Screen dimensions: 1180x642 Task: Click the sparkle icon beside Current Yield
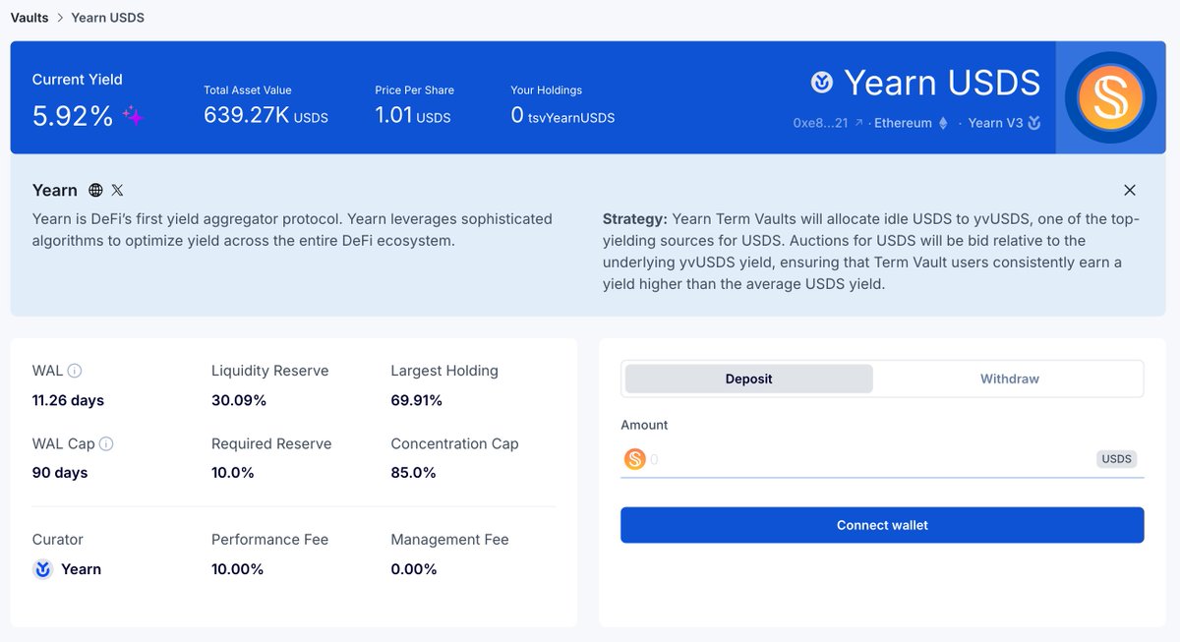134,117
